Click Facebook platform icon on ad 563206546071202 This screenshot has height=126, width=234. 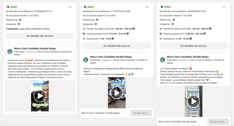pyautogui.click(x=174, y=20)
